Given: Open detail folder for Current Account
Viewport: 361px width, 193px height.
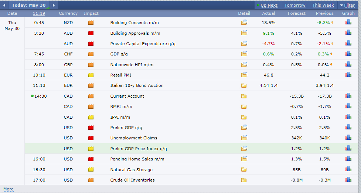Looking at the screenshot, I should [244, 96].
